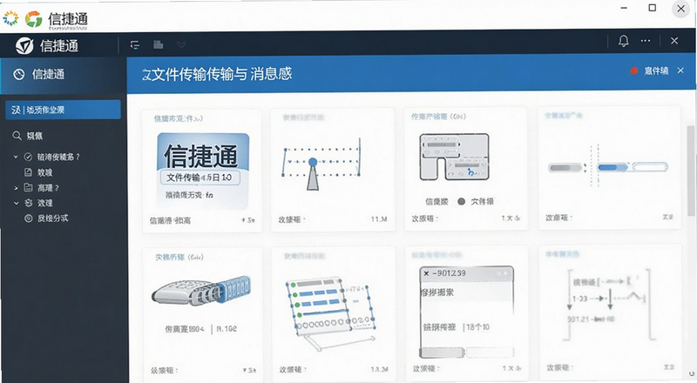Select the gray radio dot in third card

pyautogui.click(x=462, y=201)
